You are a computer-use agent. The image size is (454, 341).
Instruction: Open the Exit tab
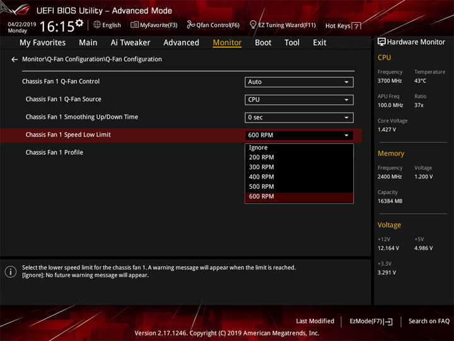[x=319, y=43]
